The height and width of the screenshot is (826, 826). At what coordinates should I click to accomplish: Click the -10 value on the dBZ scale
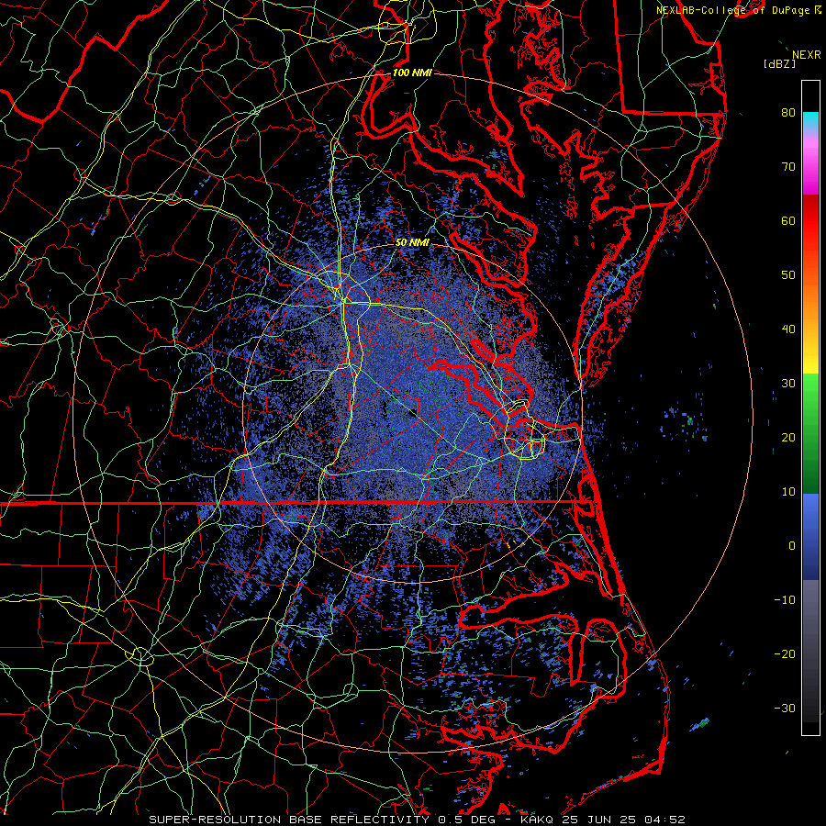785,600
